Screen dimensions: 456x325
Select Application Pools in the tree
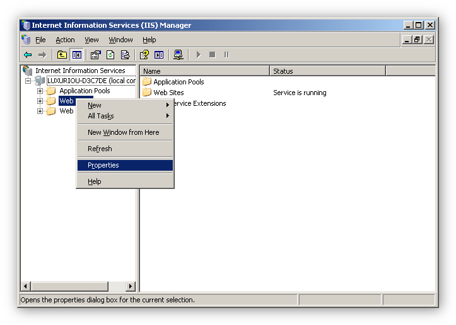click(x=85, y=91)
